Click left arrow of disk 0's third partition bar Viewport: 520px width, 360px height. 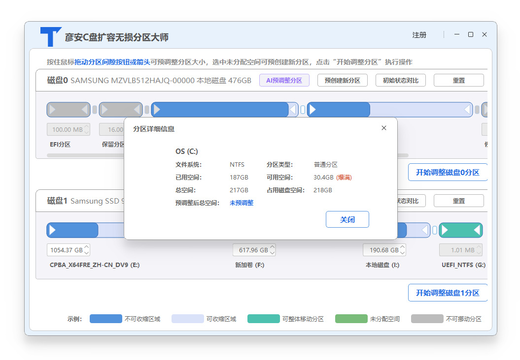157,110
